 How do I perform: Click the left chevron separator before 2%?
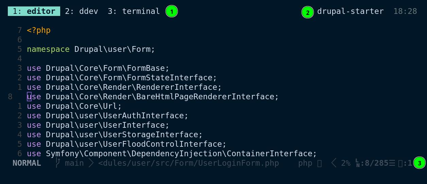pyautogui.click(x=334, y=163)
